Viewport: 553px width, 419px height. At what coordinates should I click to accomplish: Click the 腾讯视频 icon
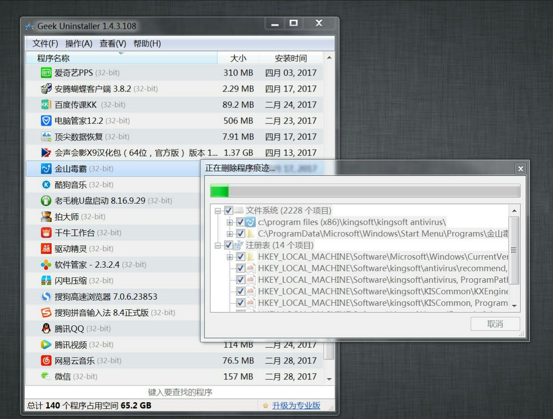click(46, 344)
